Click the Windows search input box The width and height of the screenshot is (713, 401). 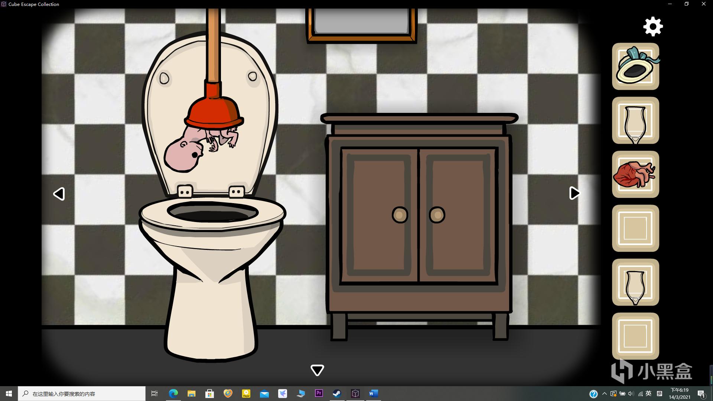(x=82, y=394)
